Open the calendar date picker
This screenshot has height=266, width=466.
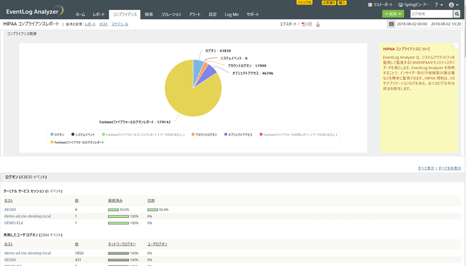coord(391,24)
